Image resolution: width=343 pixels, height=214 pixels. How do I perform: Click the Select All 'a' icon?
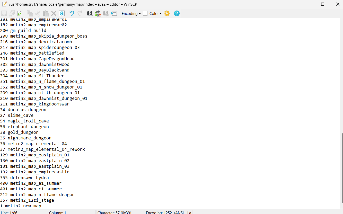coord(62,13)
